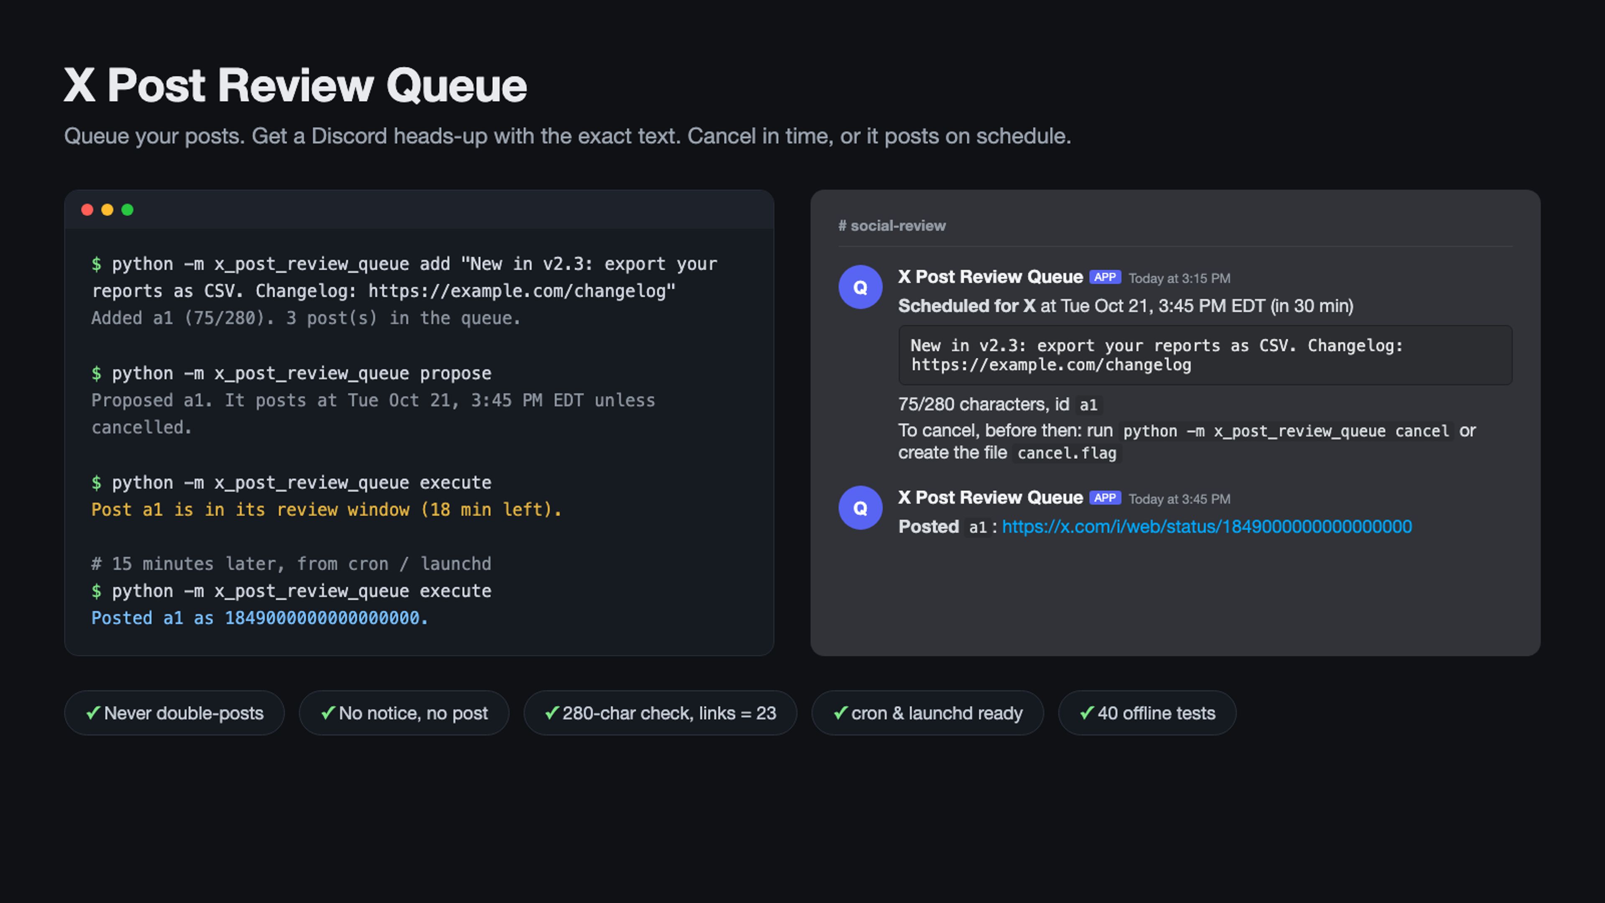Click the blue 'Posted a1 as 1849000000000000000.' line
Image resolution: width=1605 pixels, height=903 pixels.
[260, 618]
